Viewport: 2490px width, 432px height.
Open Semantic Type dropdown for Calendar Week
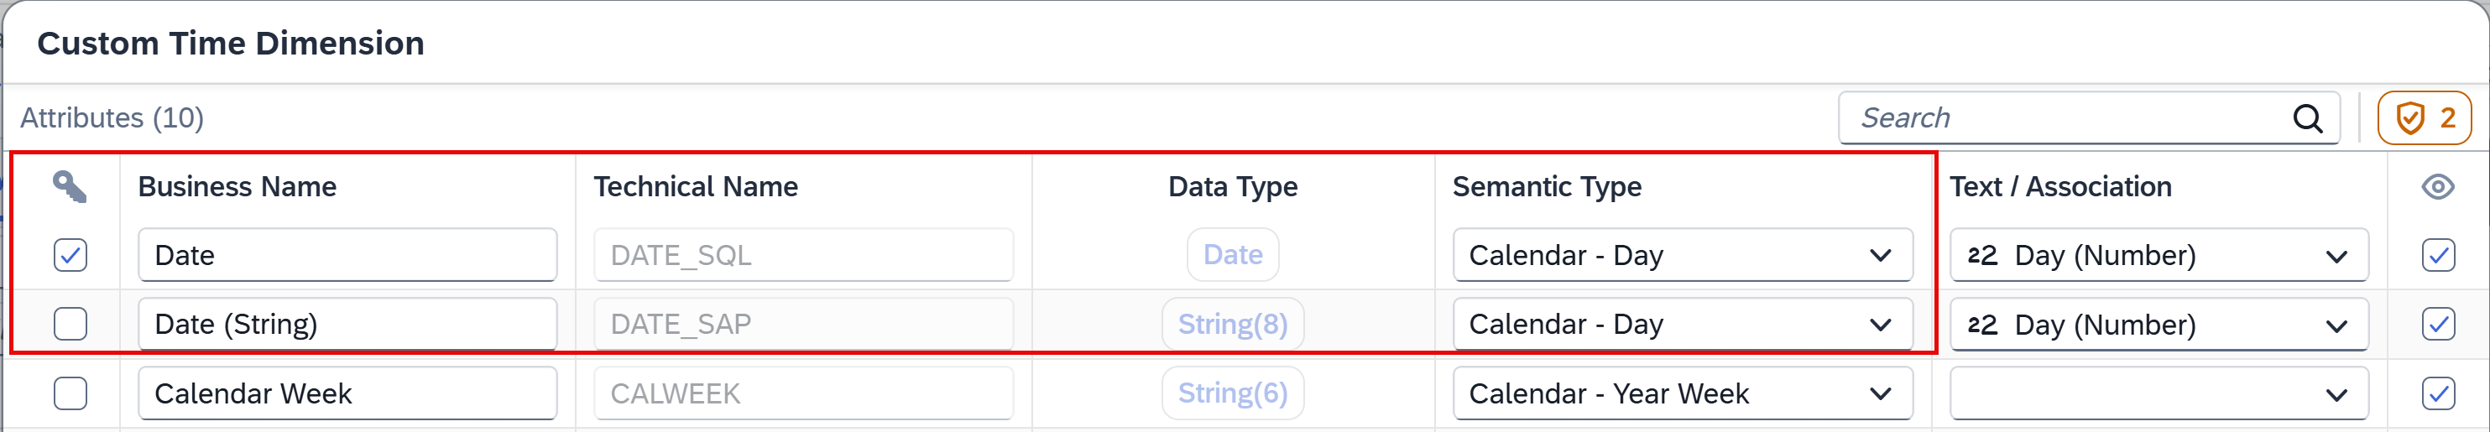click(x=1683, y=393)
